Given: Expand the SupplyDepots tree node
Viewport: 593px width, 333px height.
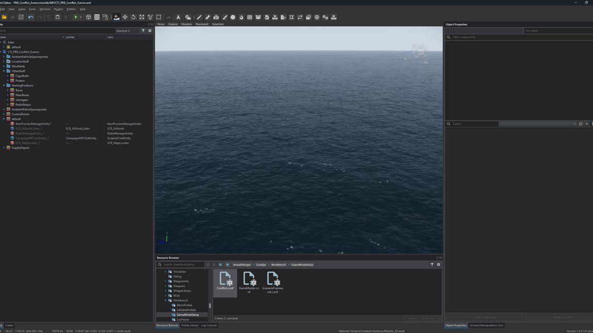Looking at the screenshot, I should coord(4,148).
